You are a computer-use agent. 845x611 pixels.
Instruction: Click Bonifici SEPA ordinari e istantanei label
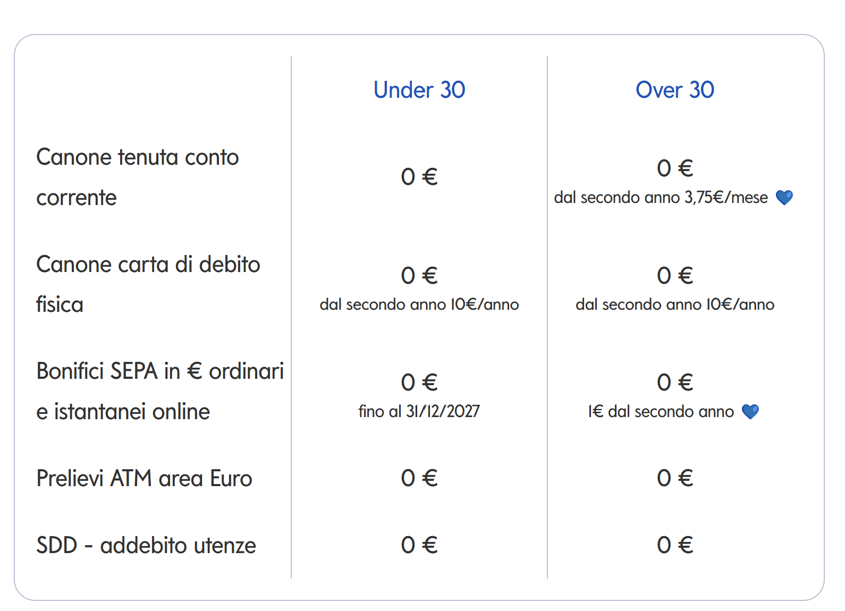[x=159, y=391]
